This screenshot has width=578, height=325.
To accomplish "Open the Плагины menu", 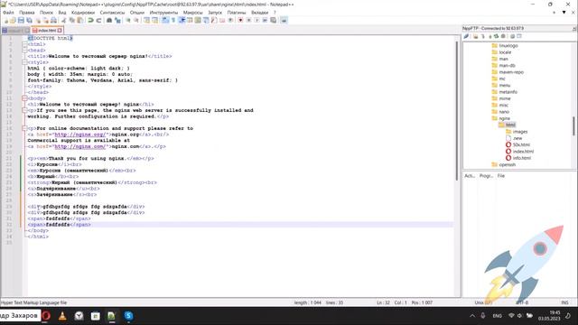I will 237,13.
